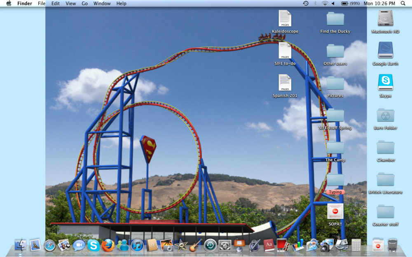Image resolution: width=412 pixels, height=257 pixels.
Task: Open the Apple menu
Action: (9, 3)
